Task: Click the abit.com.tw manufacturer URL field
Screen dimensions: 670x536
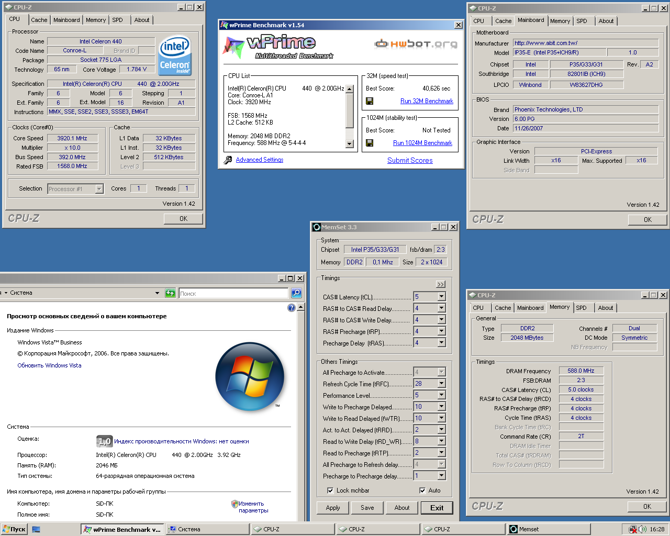Action: click(x=586, y=43)
